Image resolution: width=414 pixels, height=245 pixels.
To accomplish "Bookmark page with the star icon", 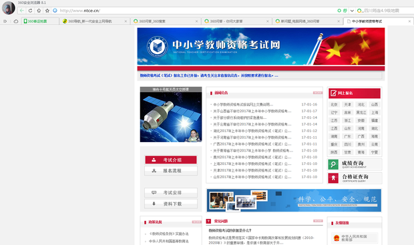I will click(47, 11).
